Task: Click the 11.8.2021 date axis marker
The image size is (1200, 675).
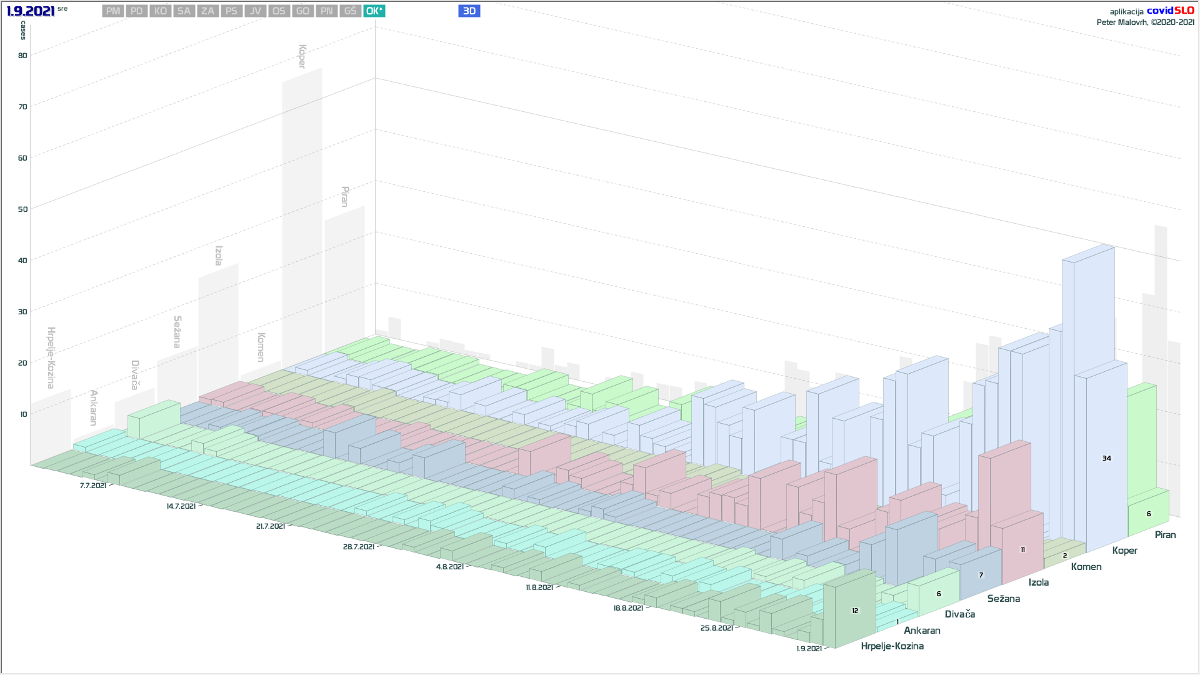Action: point(539,587)
